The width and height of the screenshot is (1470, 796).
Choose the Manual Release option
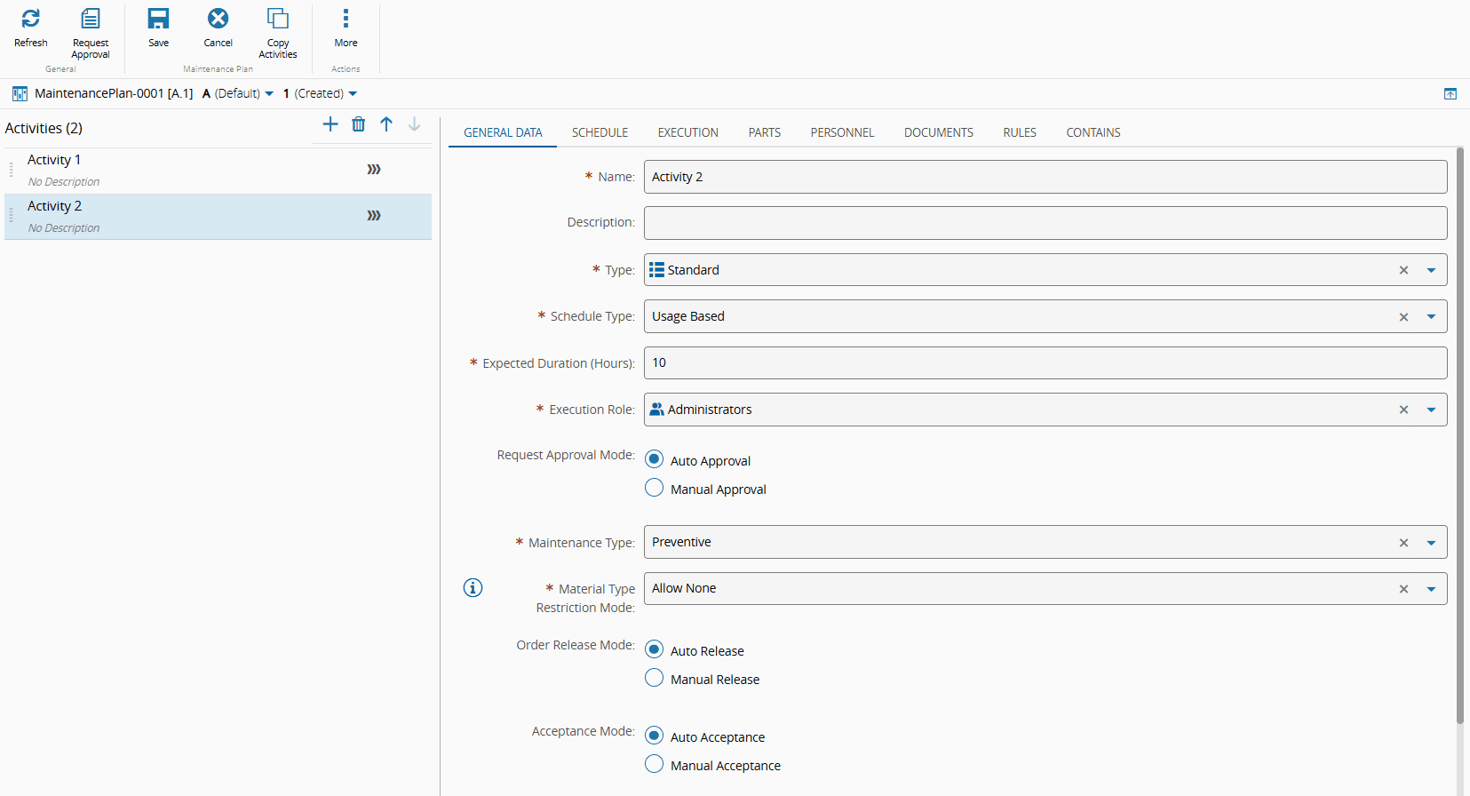click(655, 679)
